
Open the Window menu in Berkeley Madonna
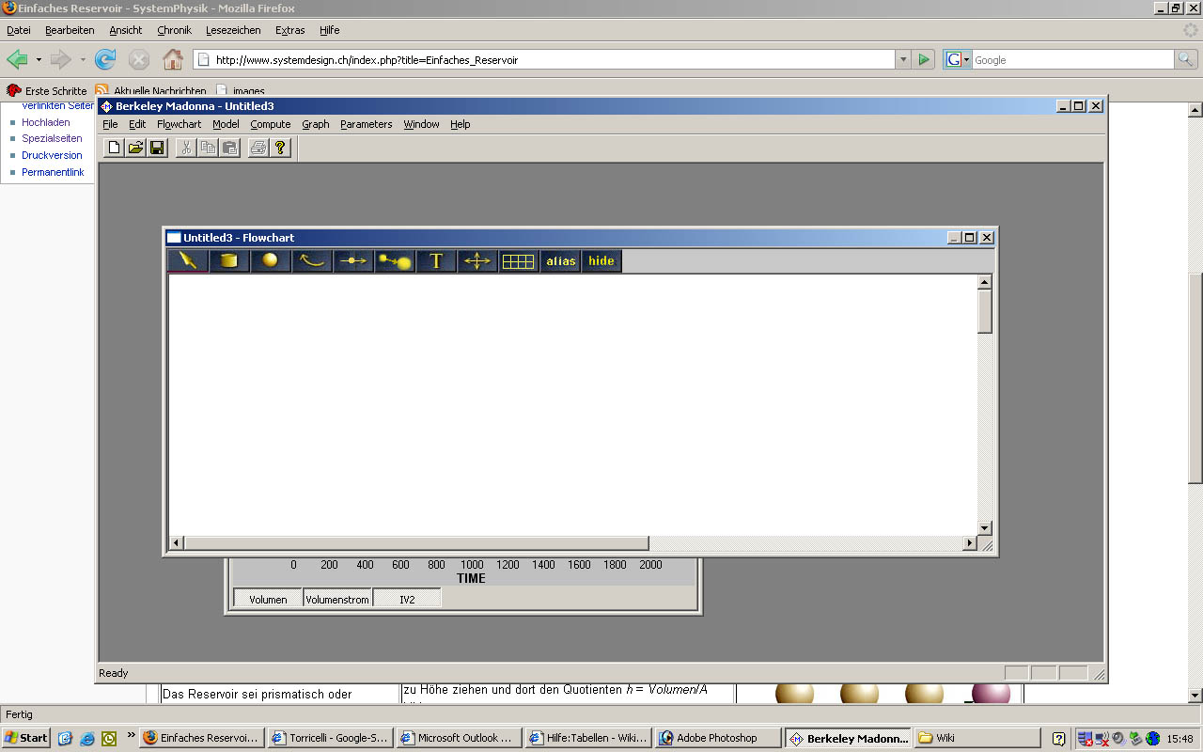pos(421,124)
